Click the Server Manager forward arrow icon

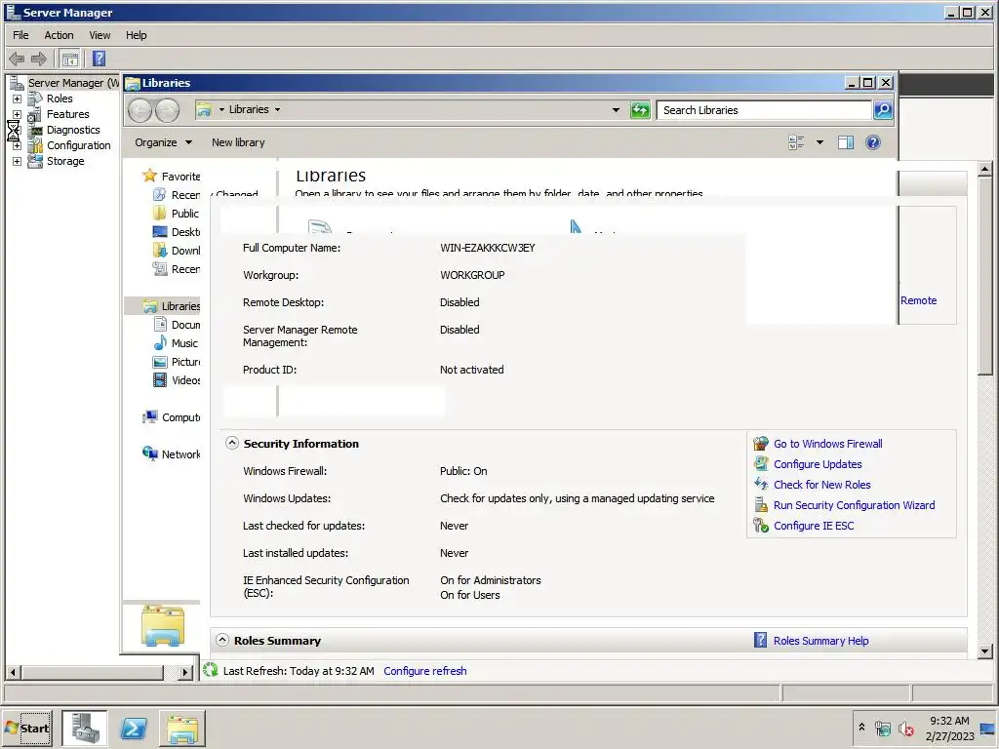39,59
